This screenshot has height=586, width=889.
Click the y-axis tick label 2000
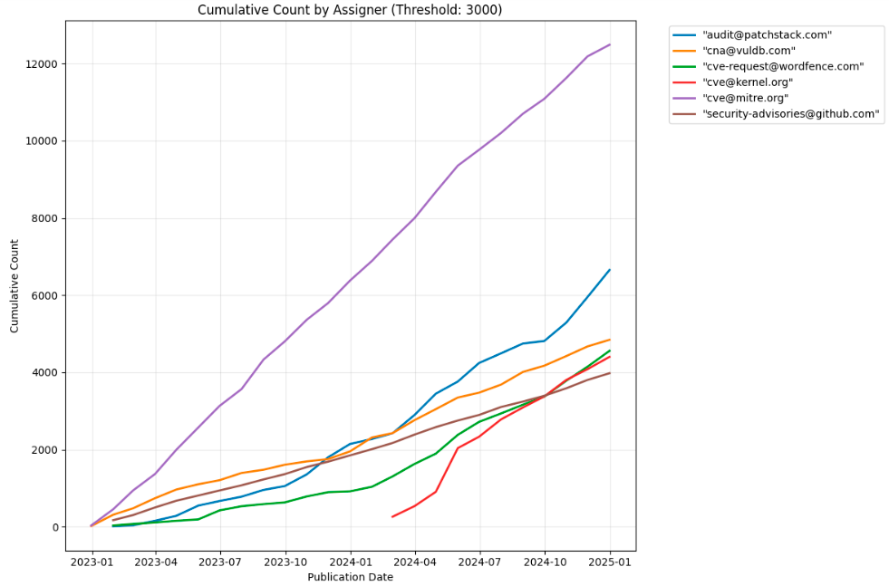pyautogui.click(x=44, y=450)
